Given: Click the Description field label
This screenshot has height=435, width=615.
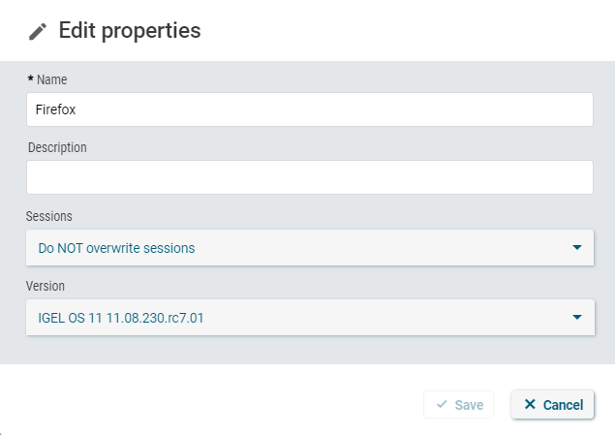Looking at the screenshot, I should [x=57, y=147].
